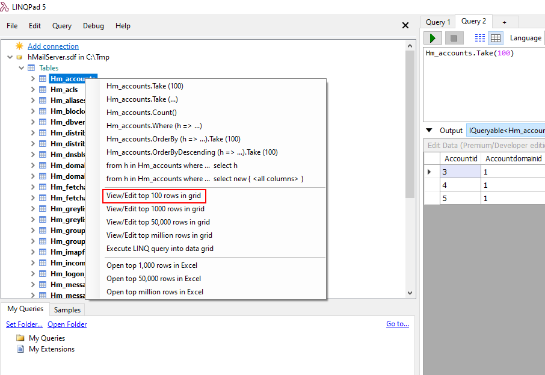
Task: Click the Stop query button
Action: coord(454,38)
